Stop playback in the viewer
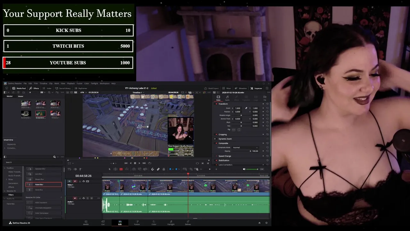The height and width of the screenshot is (231, 410). [135, 163]
